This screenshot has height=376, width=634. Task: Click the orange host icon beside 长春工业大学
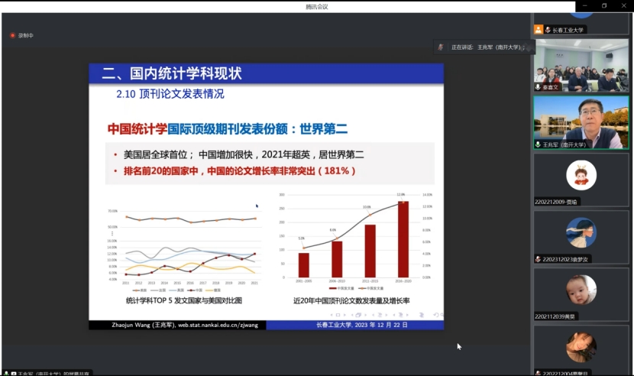pos(539,30)
